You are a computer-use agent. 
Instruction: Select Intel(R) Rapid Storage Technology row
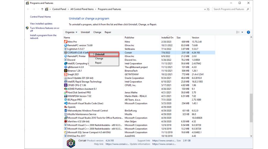139,82
